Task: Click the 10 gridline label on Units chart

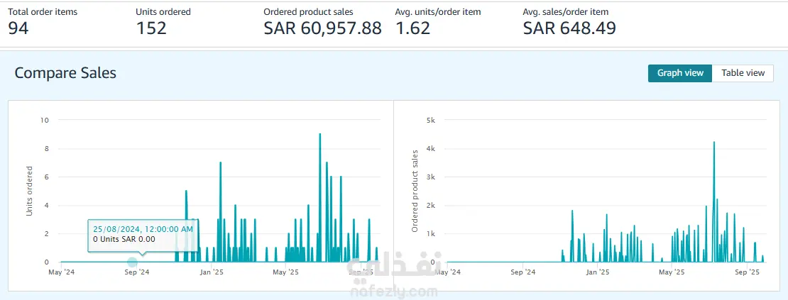Action: [x=44, y=120]
